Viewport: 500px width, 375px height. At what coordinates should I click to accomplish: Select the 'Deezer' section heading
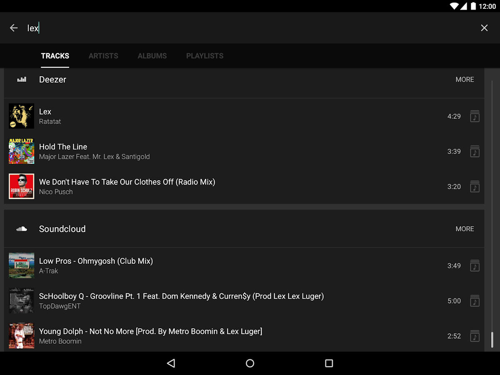tap(52, 80)
